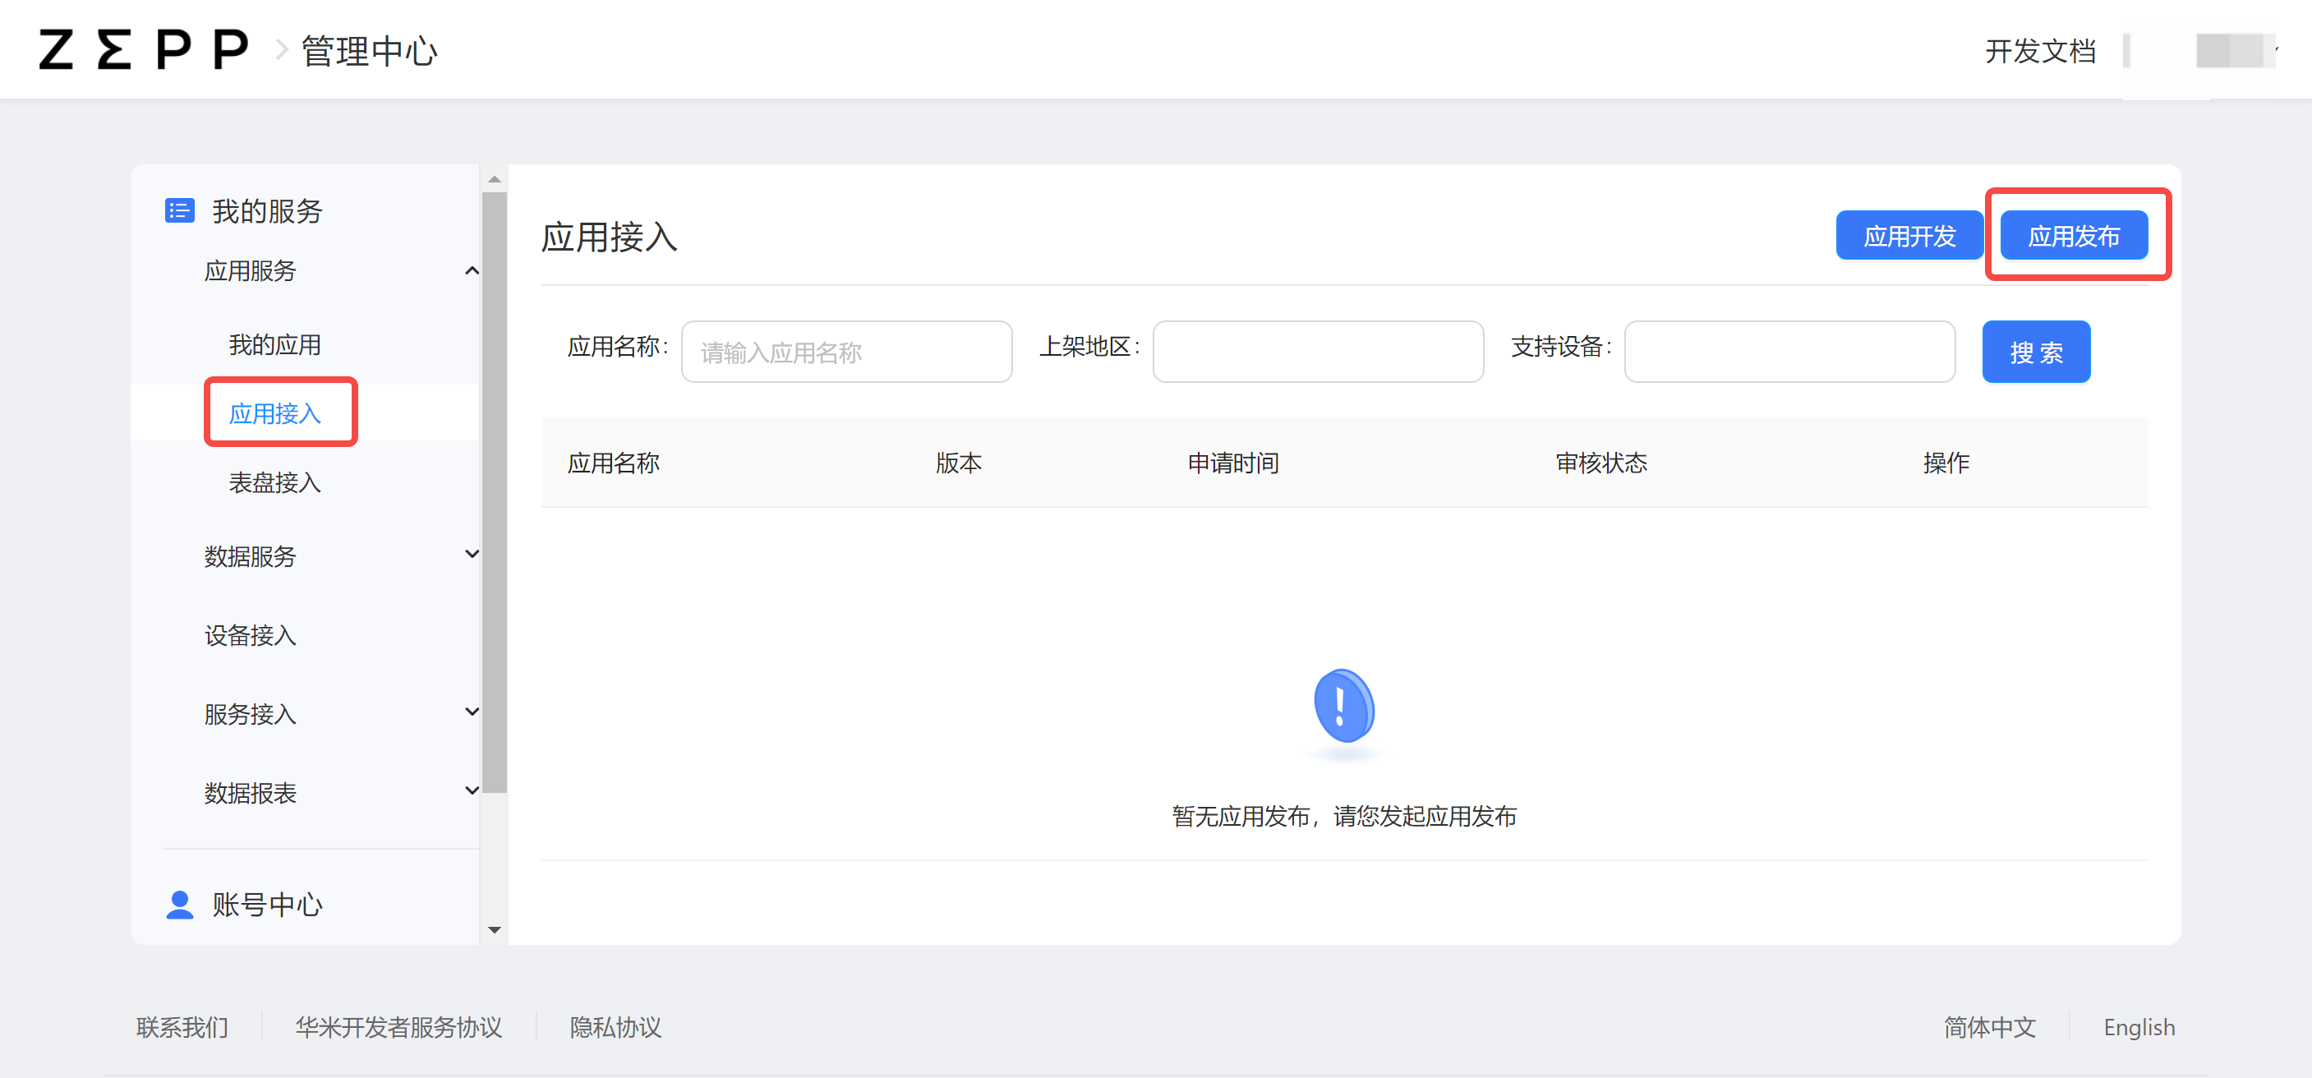Click the blue exclamation empty-state icon

pos(1343,707)
